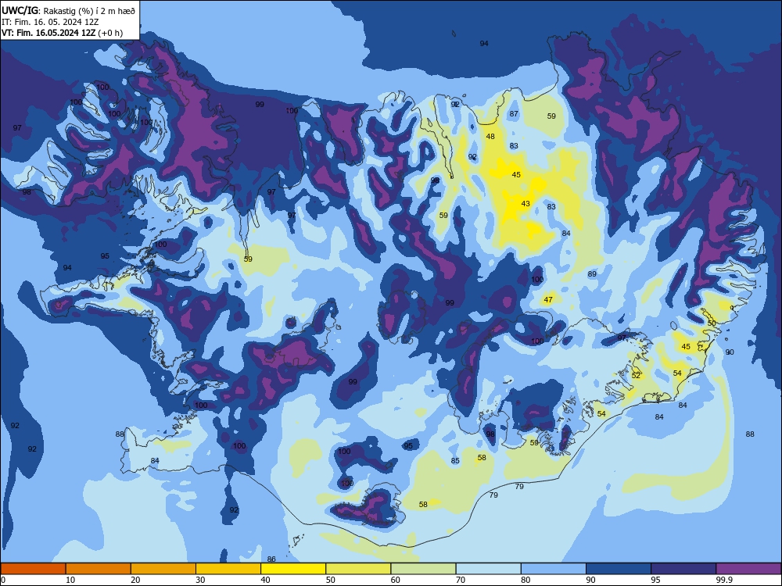Select the 86 value at the map's bottom
782x586 pixels.
tap(271, 559)
